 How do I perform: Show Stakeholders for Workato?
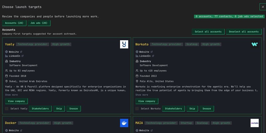coord(173,109)
